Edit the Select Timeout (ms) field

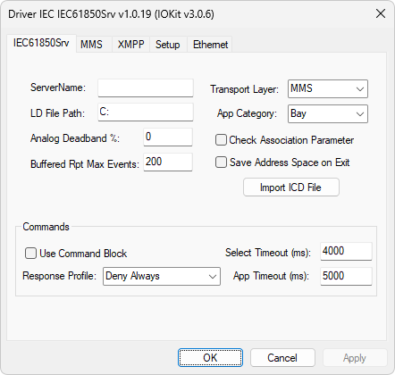tap(346, 251)
